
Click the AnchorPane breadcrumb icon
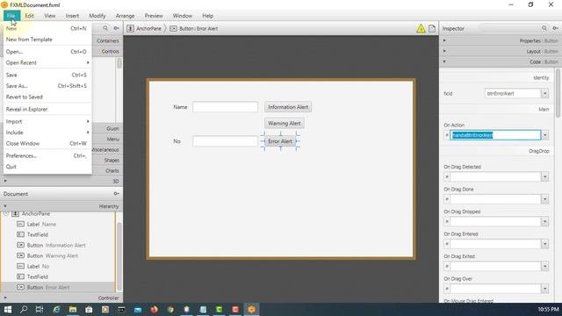pyautogui.click(x=131, y=28)
